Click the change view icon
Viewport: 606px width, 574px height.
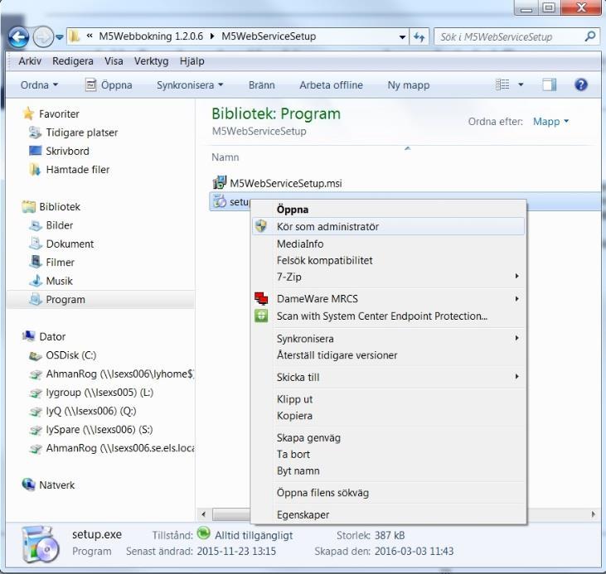coord(502,84)
